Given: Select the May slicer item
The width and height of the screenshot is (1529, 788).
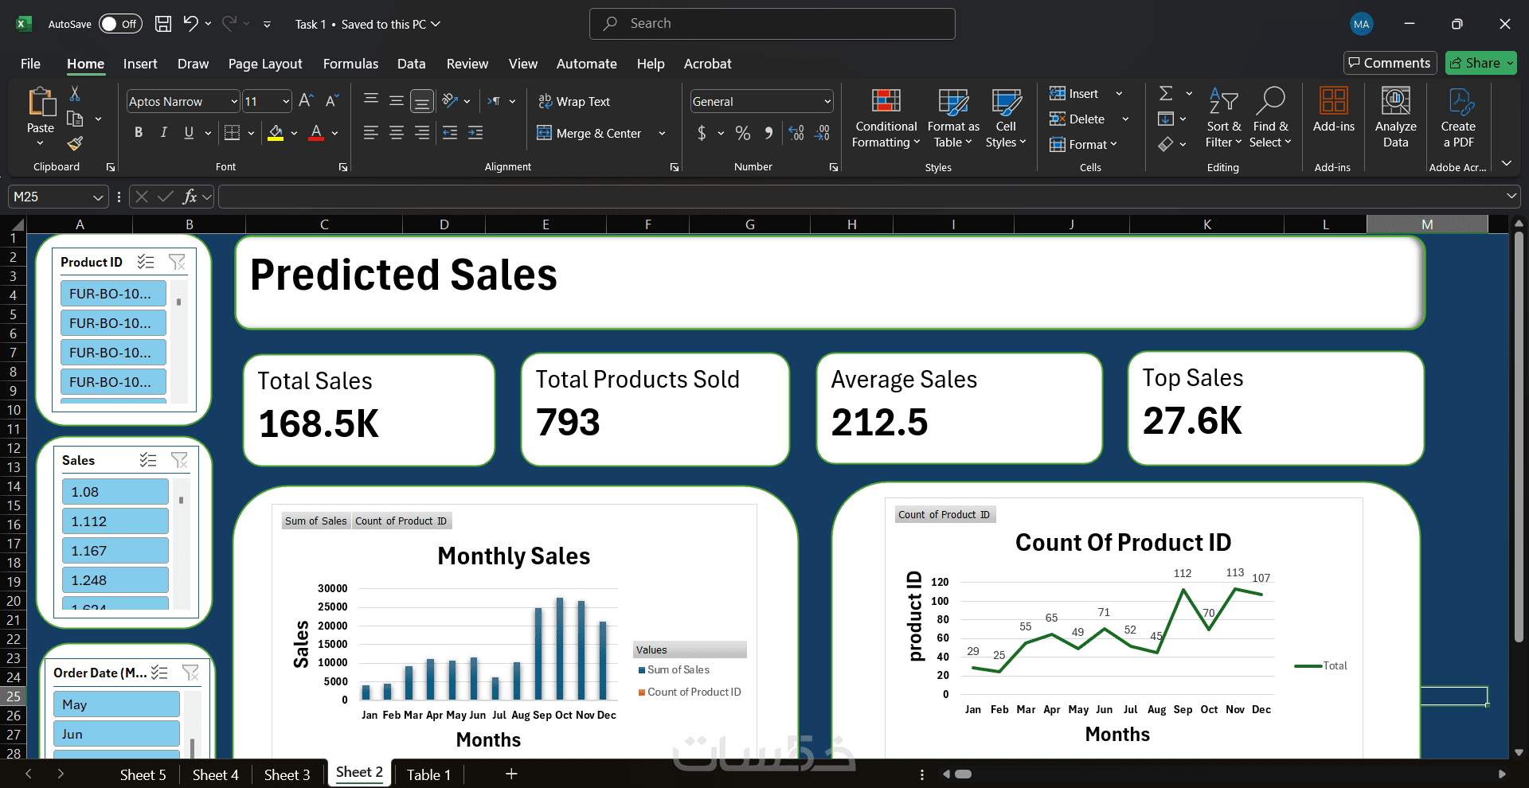Looking at the screenshot, I should (x=116, y=704).
